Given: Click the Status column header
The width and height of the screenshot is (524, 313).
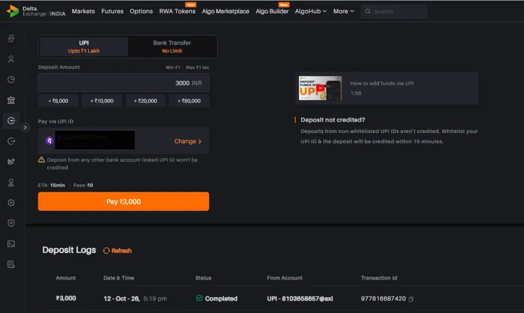Looking at the screenshot, I should point(203,278).
